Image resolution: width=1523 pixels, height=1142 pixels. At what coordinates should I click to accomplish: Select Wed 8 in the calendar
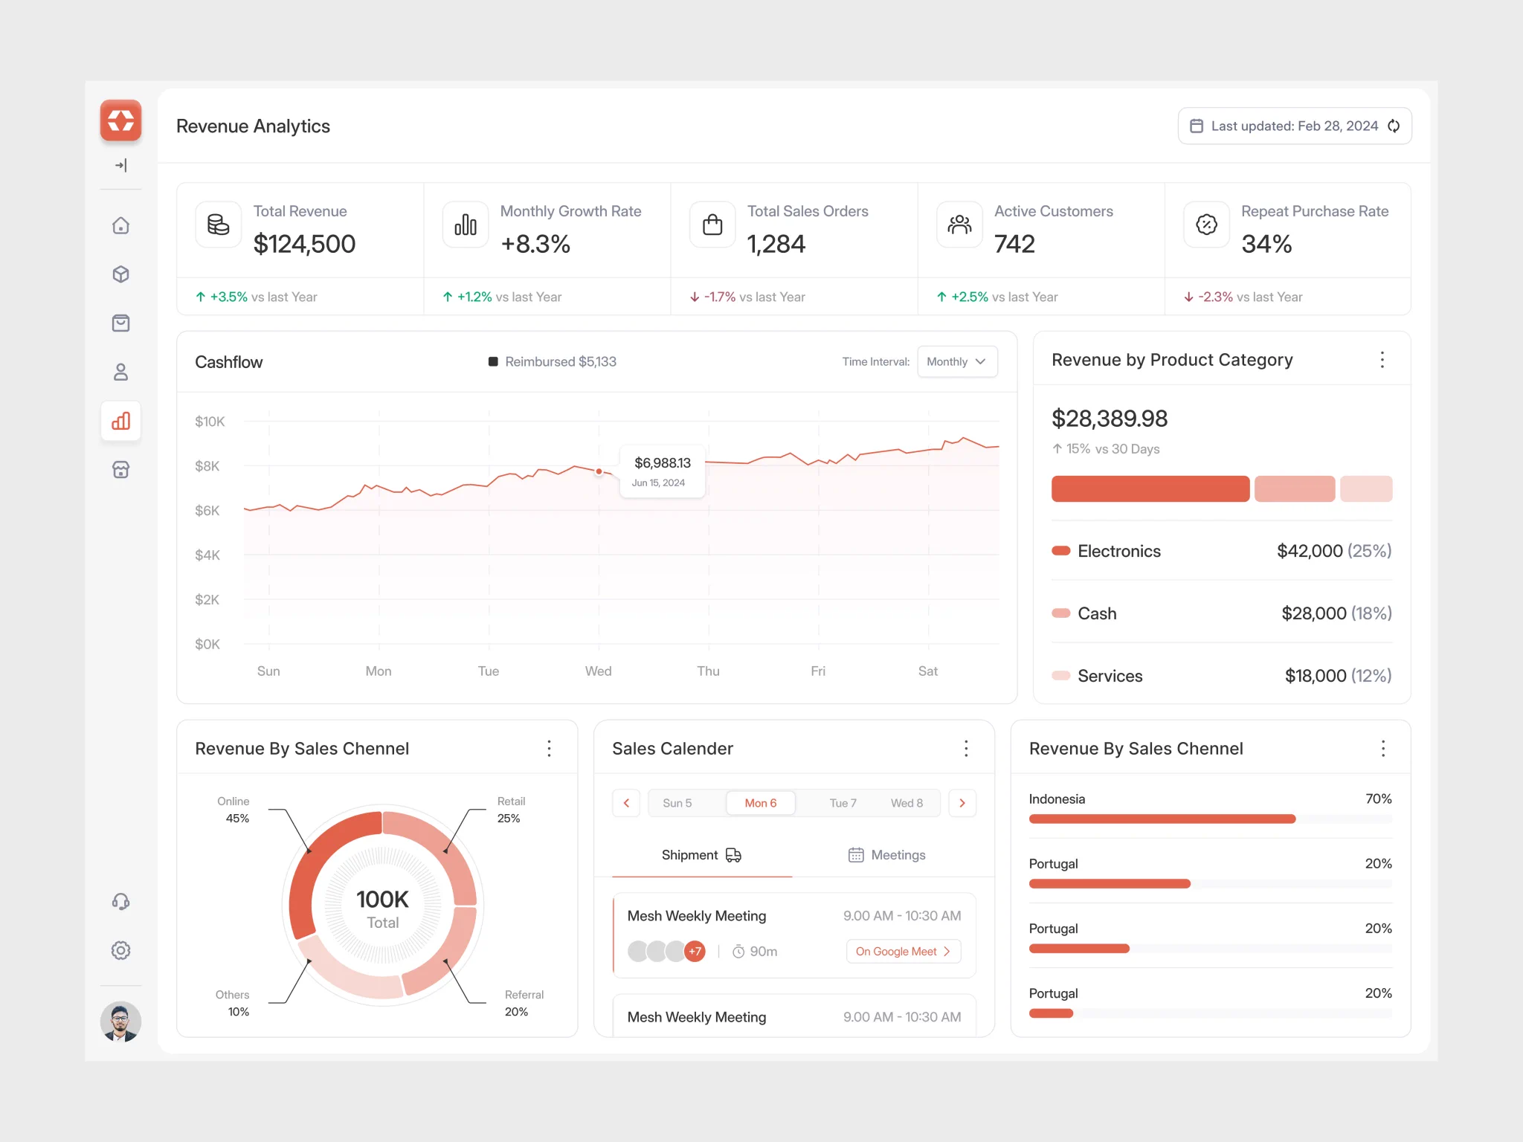click(x=907, y=803)
